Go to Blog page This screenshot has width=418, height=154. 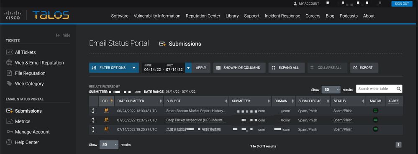(x=330, y=16)
